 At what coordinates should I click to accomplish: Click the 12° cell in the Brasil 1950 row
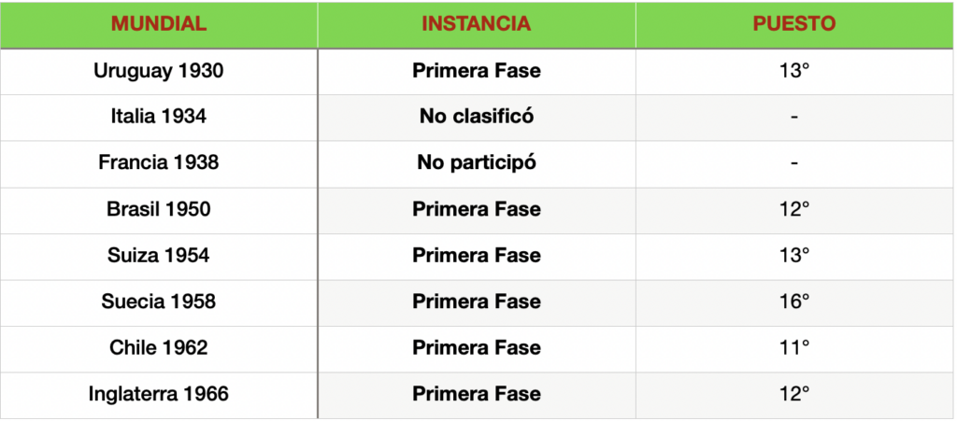(793, 210)
